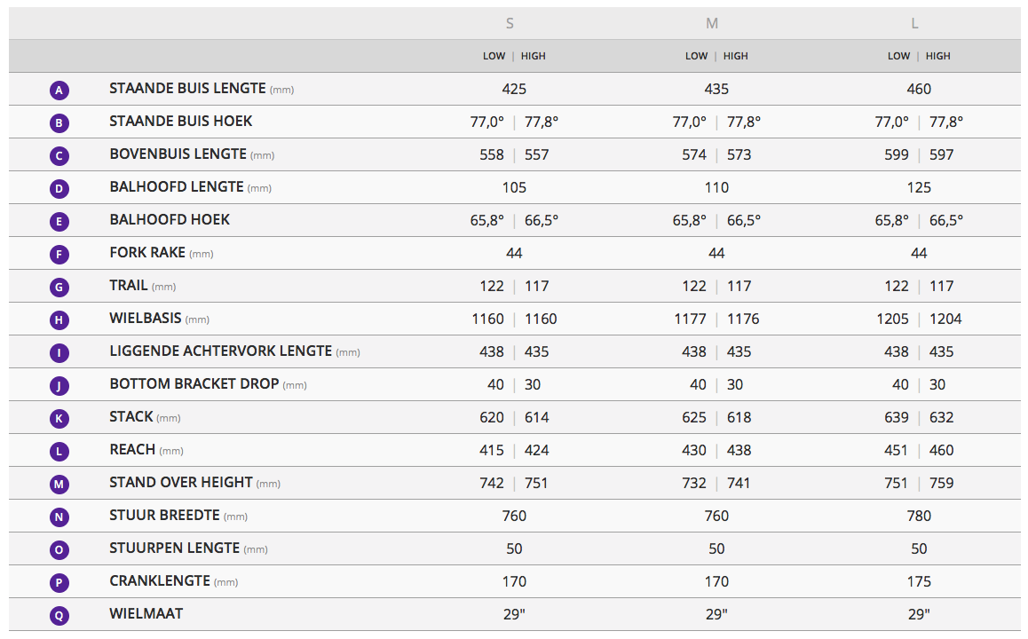Click the Cranklengte row label
This screenshot has width=1028, height=639.
(x=160, y=580)
